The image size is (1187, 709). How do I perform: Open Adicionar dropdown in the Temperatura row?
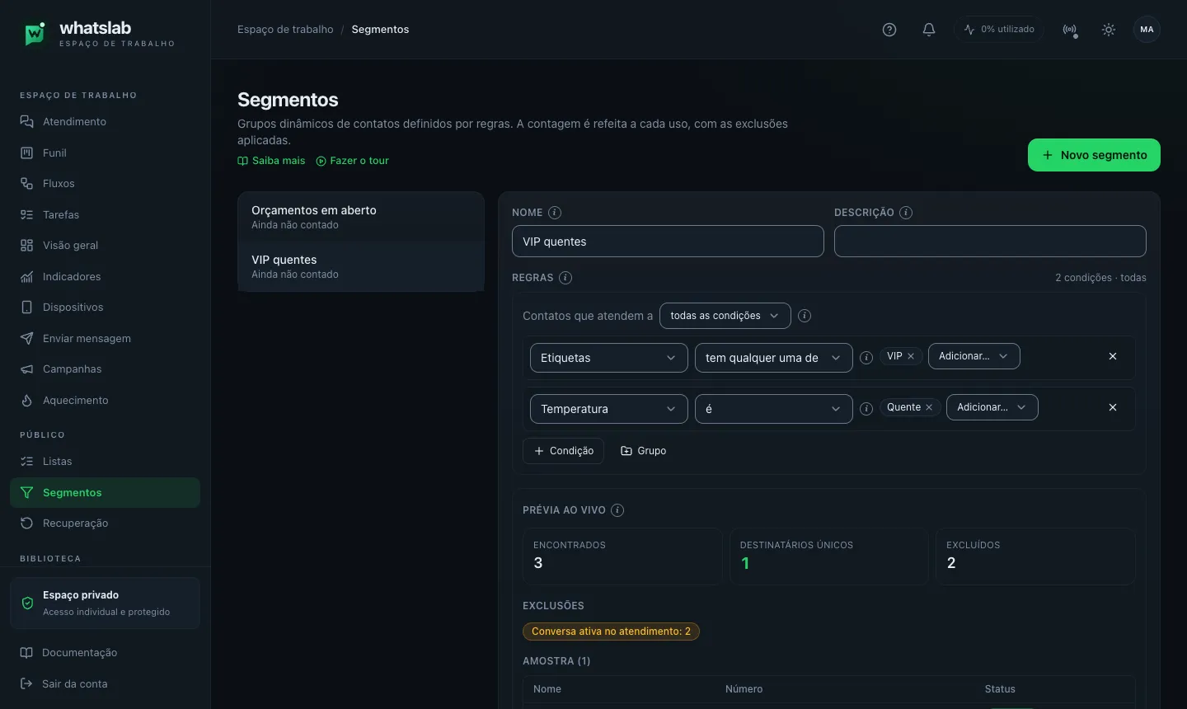(992, 407)
